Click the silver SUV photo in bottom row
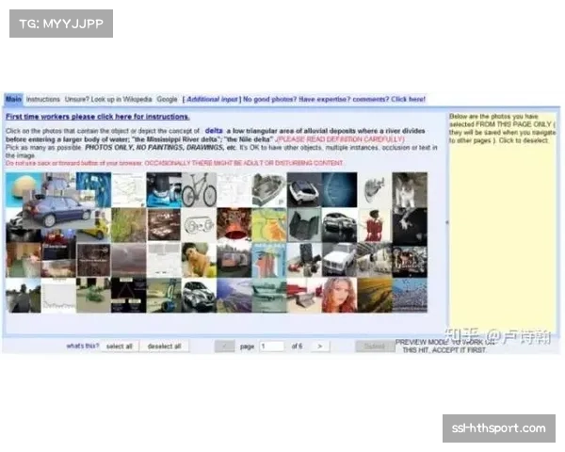 (x=200, y=295)
